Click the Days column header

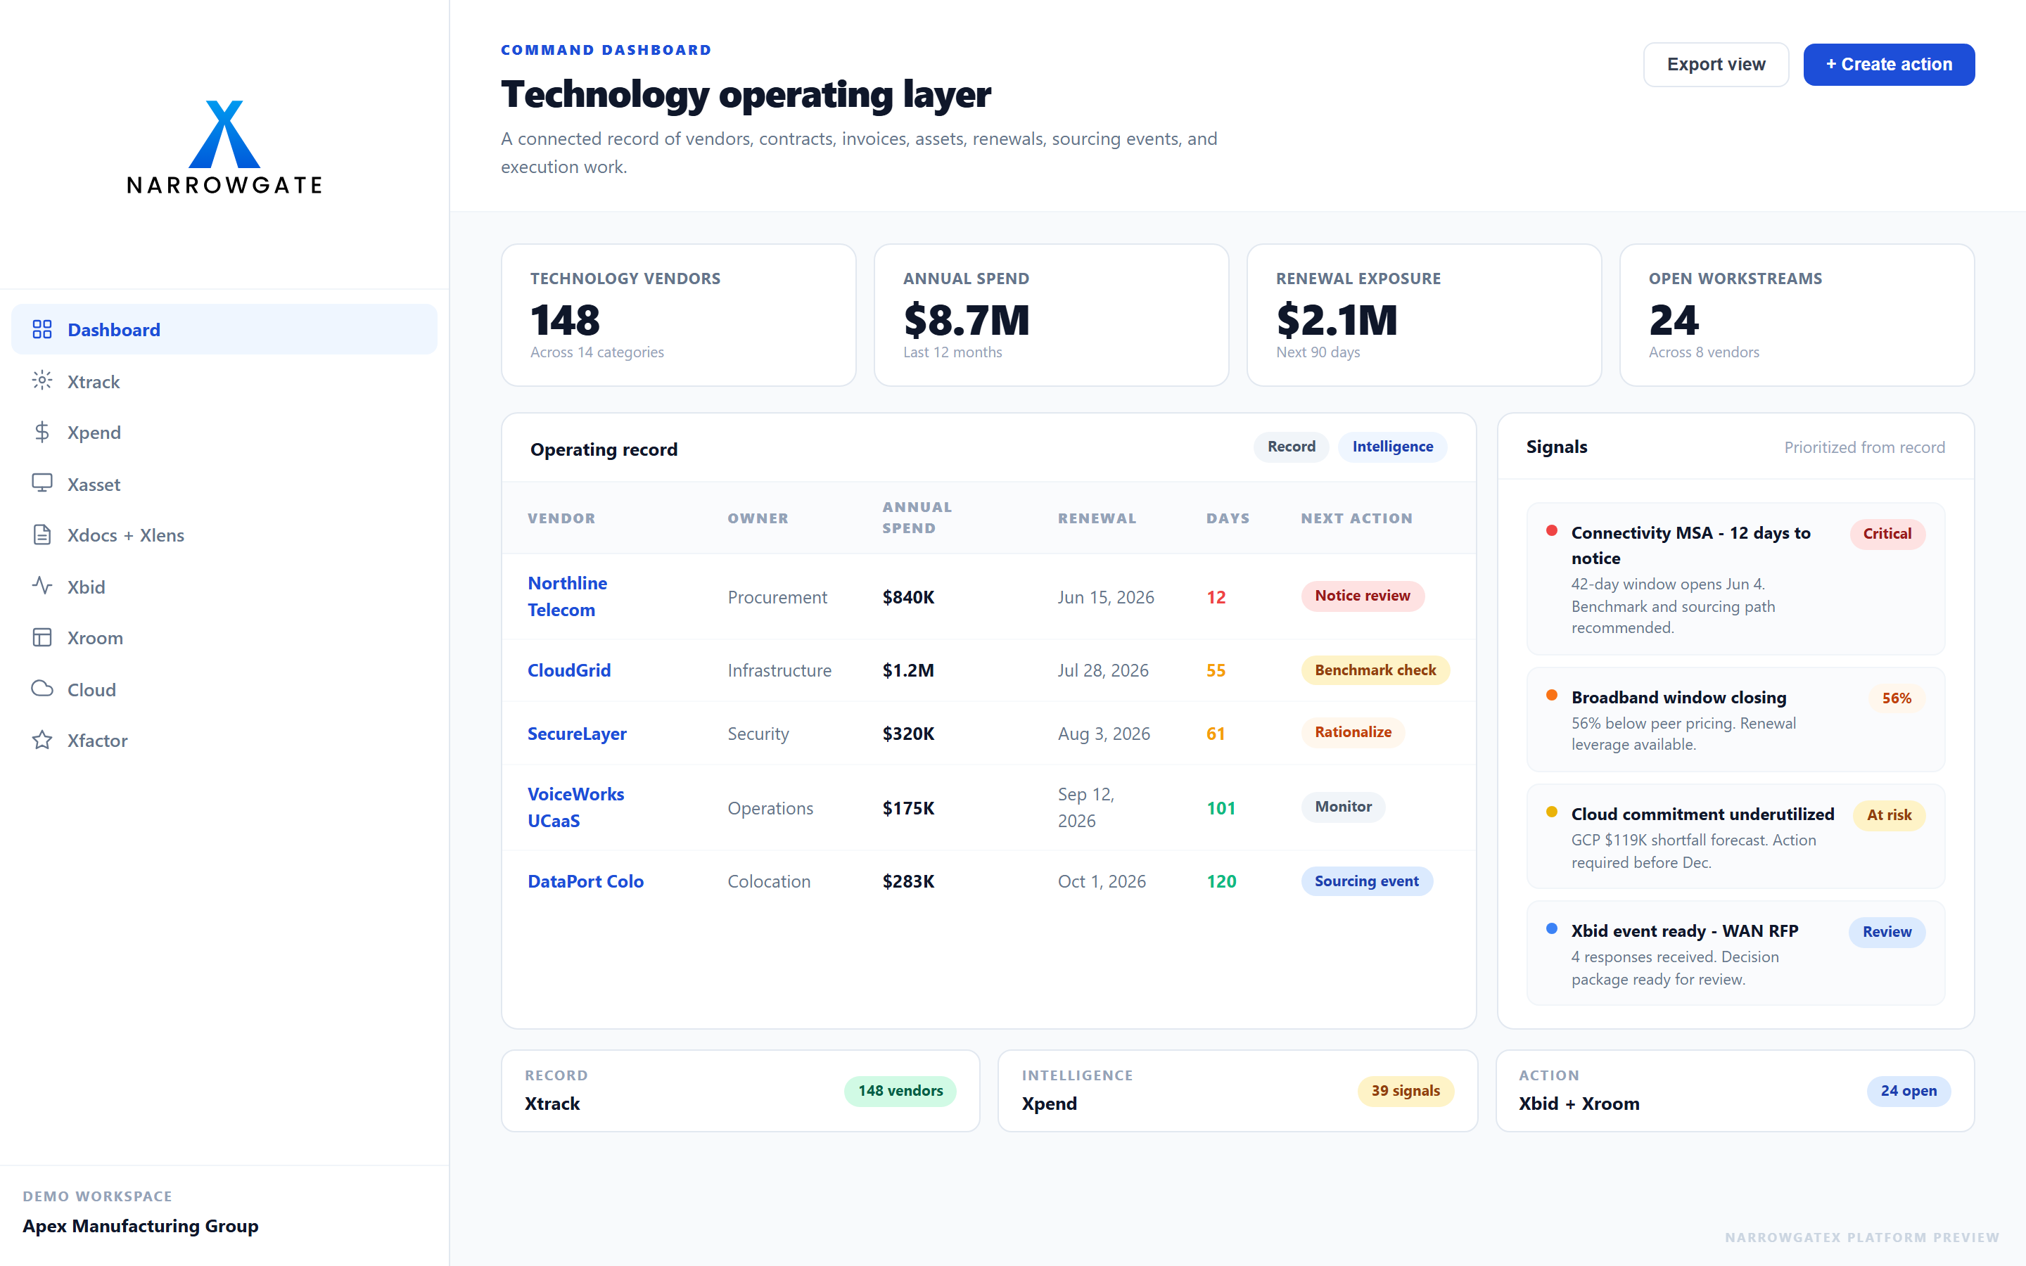point(1228,518)
